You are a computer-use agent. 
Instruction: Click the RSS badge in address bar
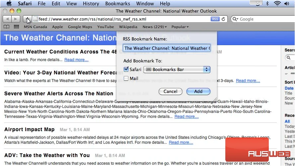[215, 19]
